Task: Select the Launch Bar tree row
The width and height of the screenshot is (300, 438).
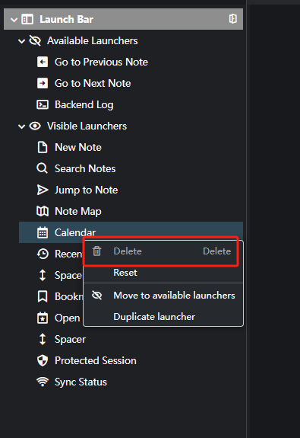Action: 123,19
